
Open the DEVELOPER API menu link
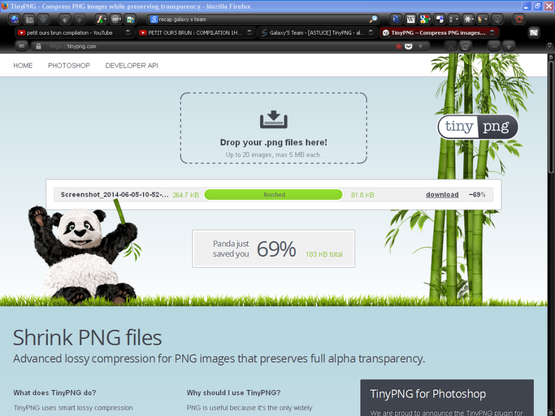(x=132, y=66)
